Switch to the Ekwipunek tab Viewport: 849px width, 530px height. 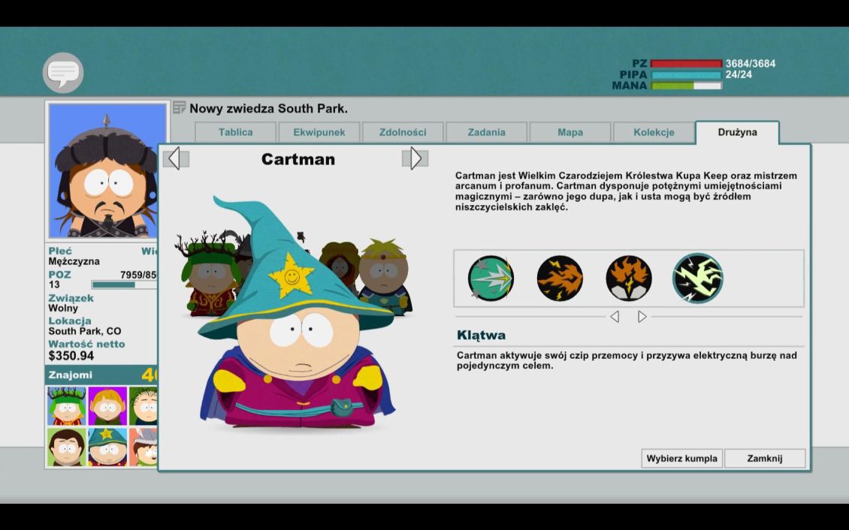coord(319,132)
